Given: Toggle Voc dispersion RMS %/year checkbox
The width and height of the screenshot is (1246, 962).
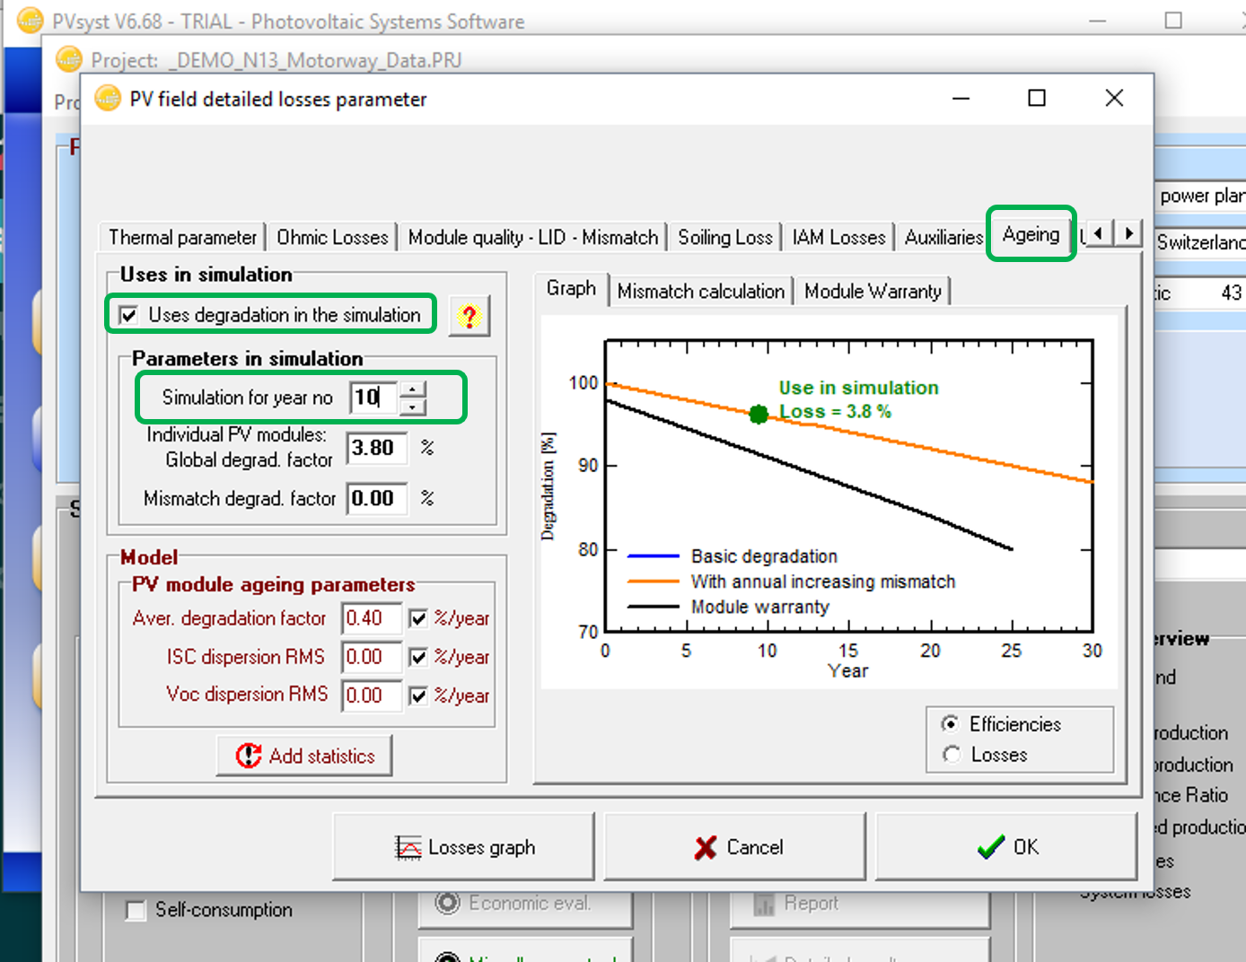Looking at the screenshot, I should pos(418,695).
